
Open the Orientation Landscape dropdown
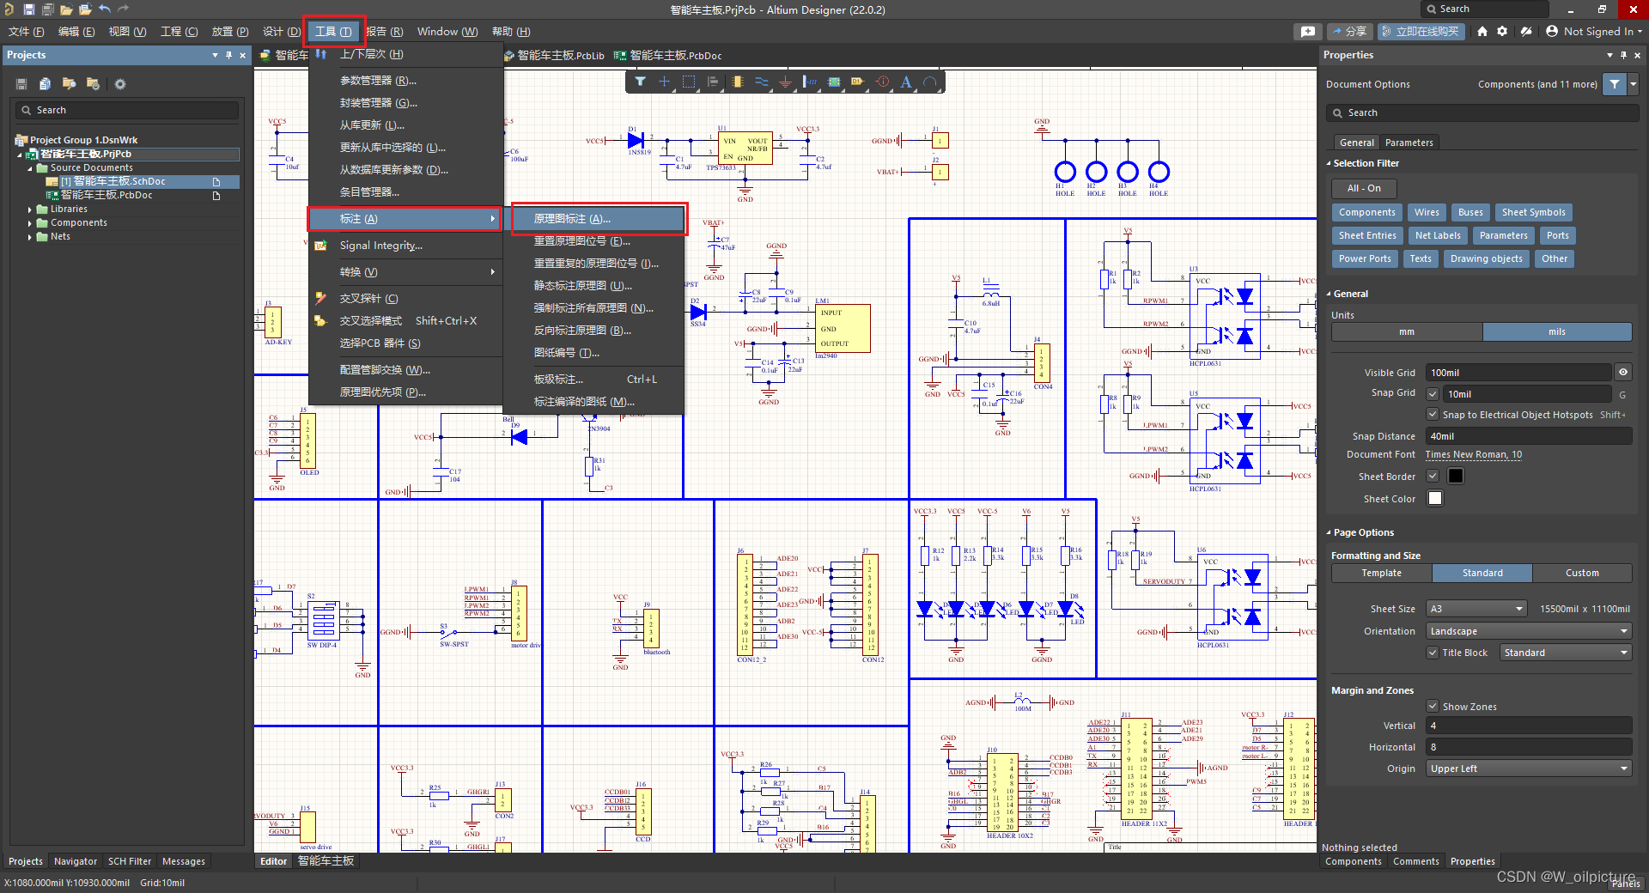[x=1528, y=631]
